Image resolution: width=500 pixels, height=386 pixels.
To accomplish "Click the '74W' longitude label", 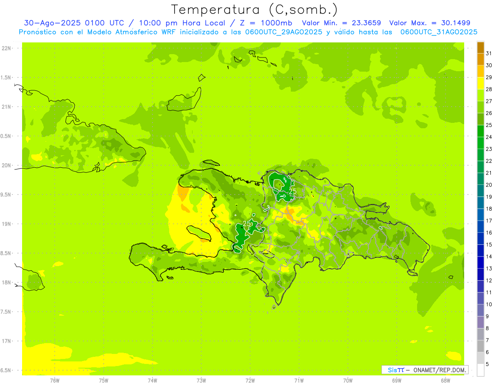I will pyautogui.click(x=152, y=381).
